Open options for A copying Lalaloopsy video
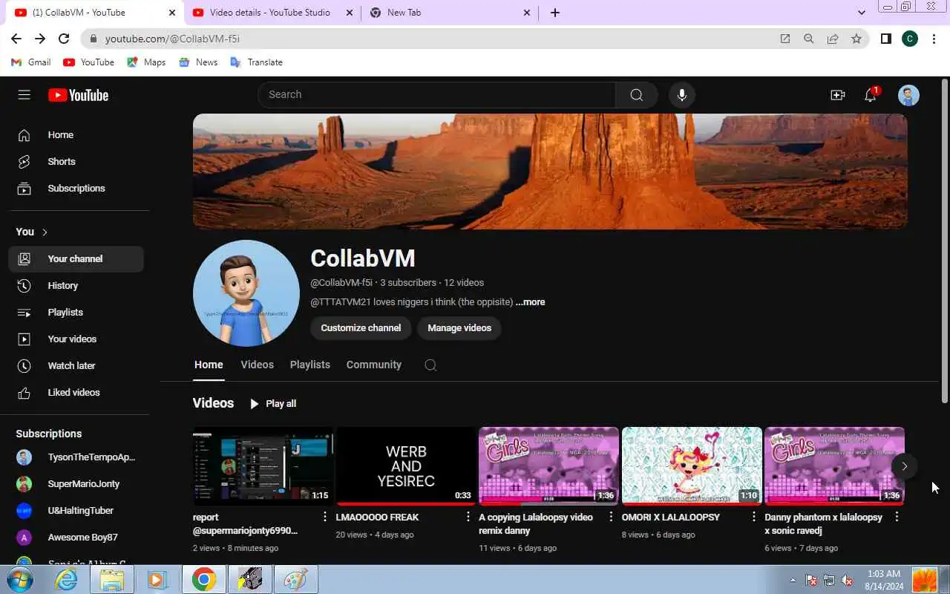 coord(611,517)
